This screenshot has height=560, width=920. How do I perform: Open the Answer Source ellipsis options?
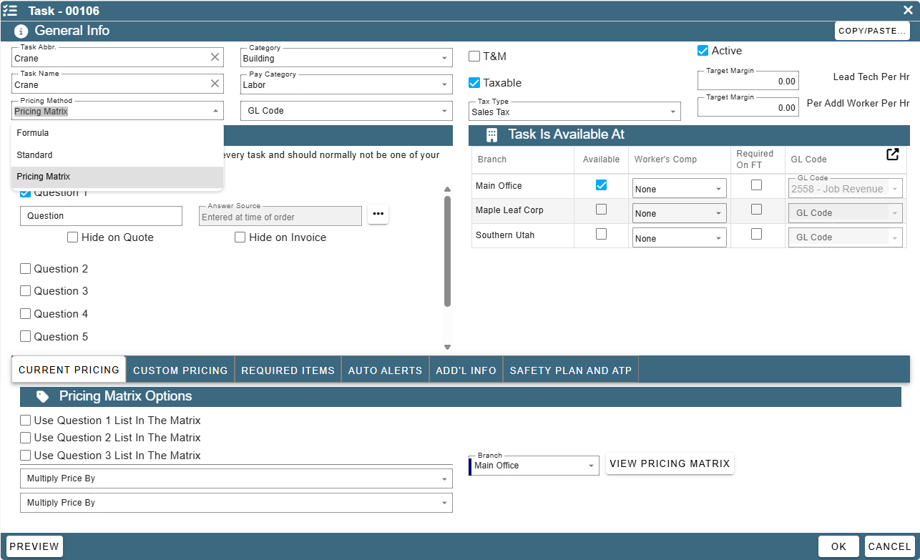378,214
